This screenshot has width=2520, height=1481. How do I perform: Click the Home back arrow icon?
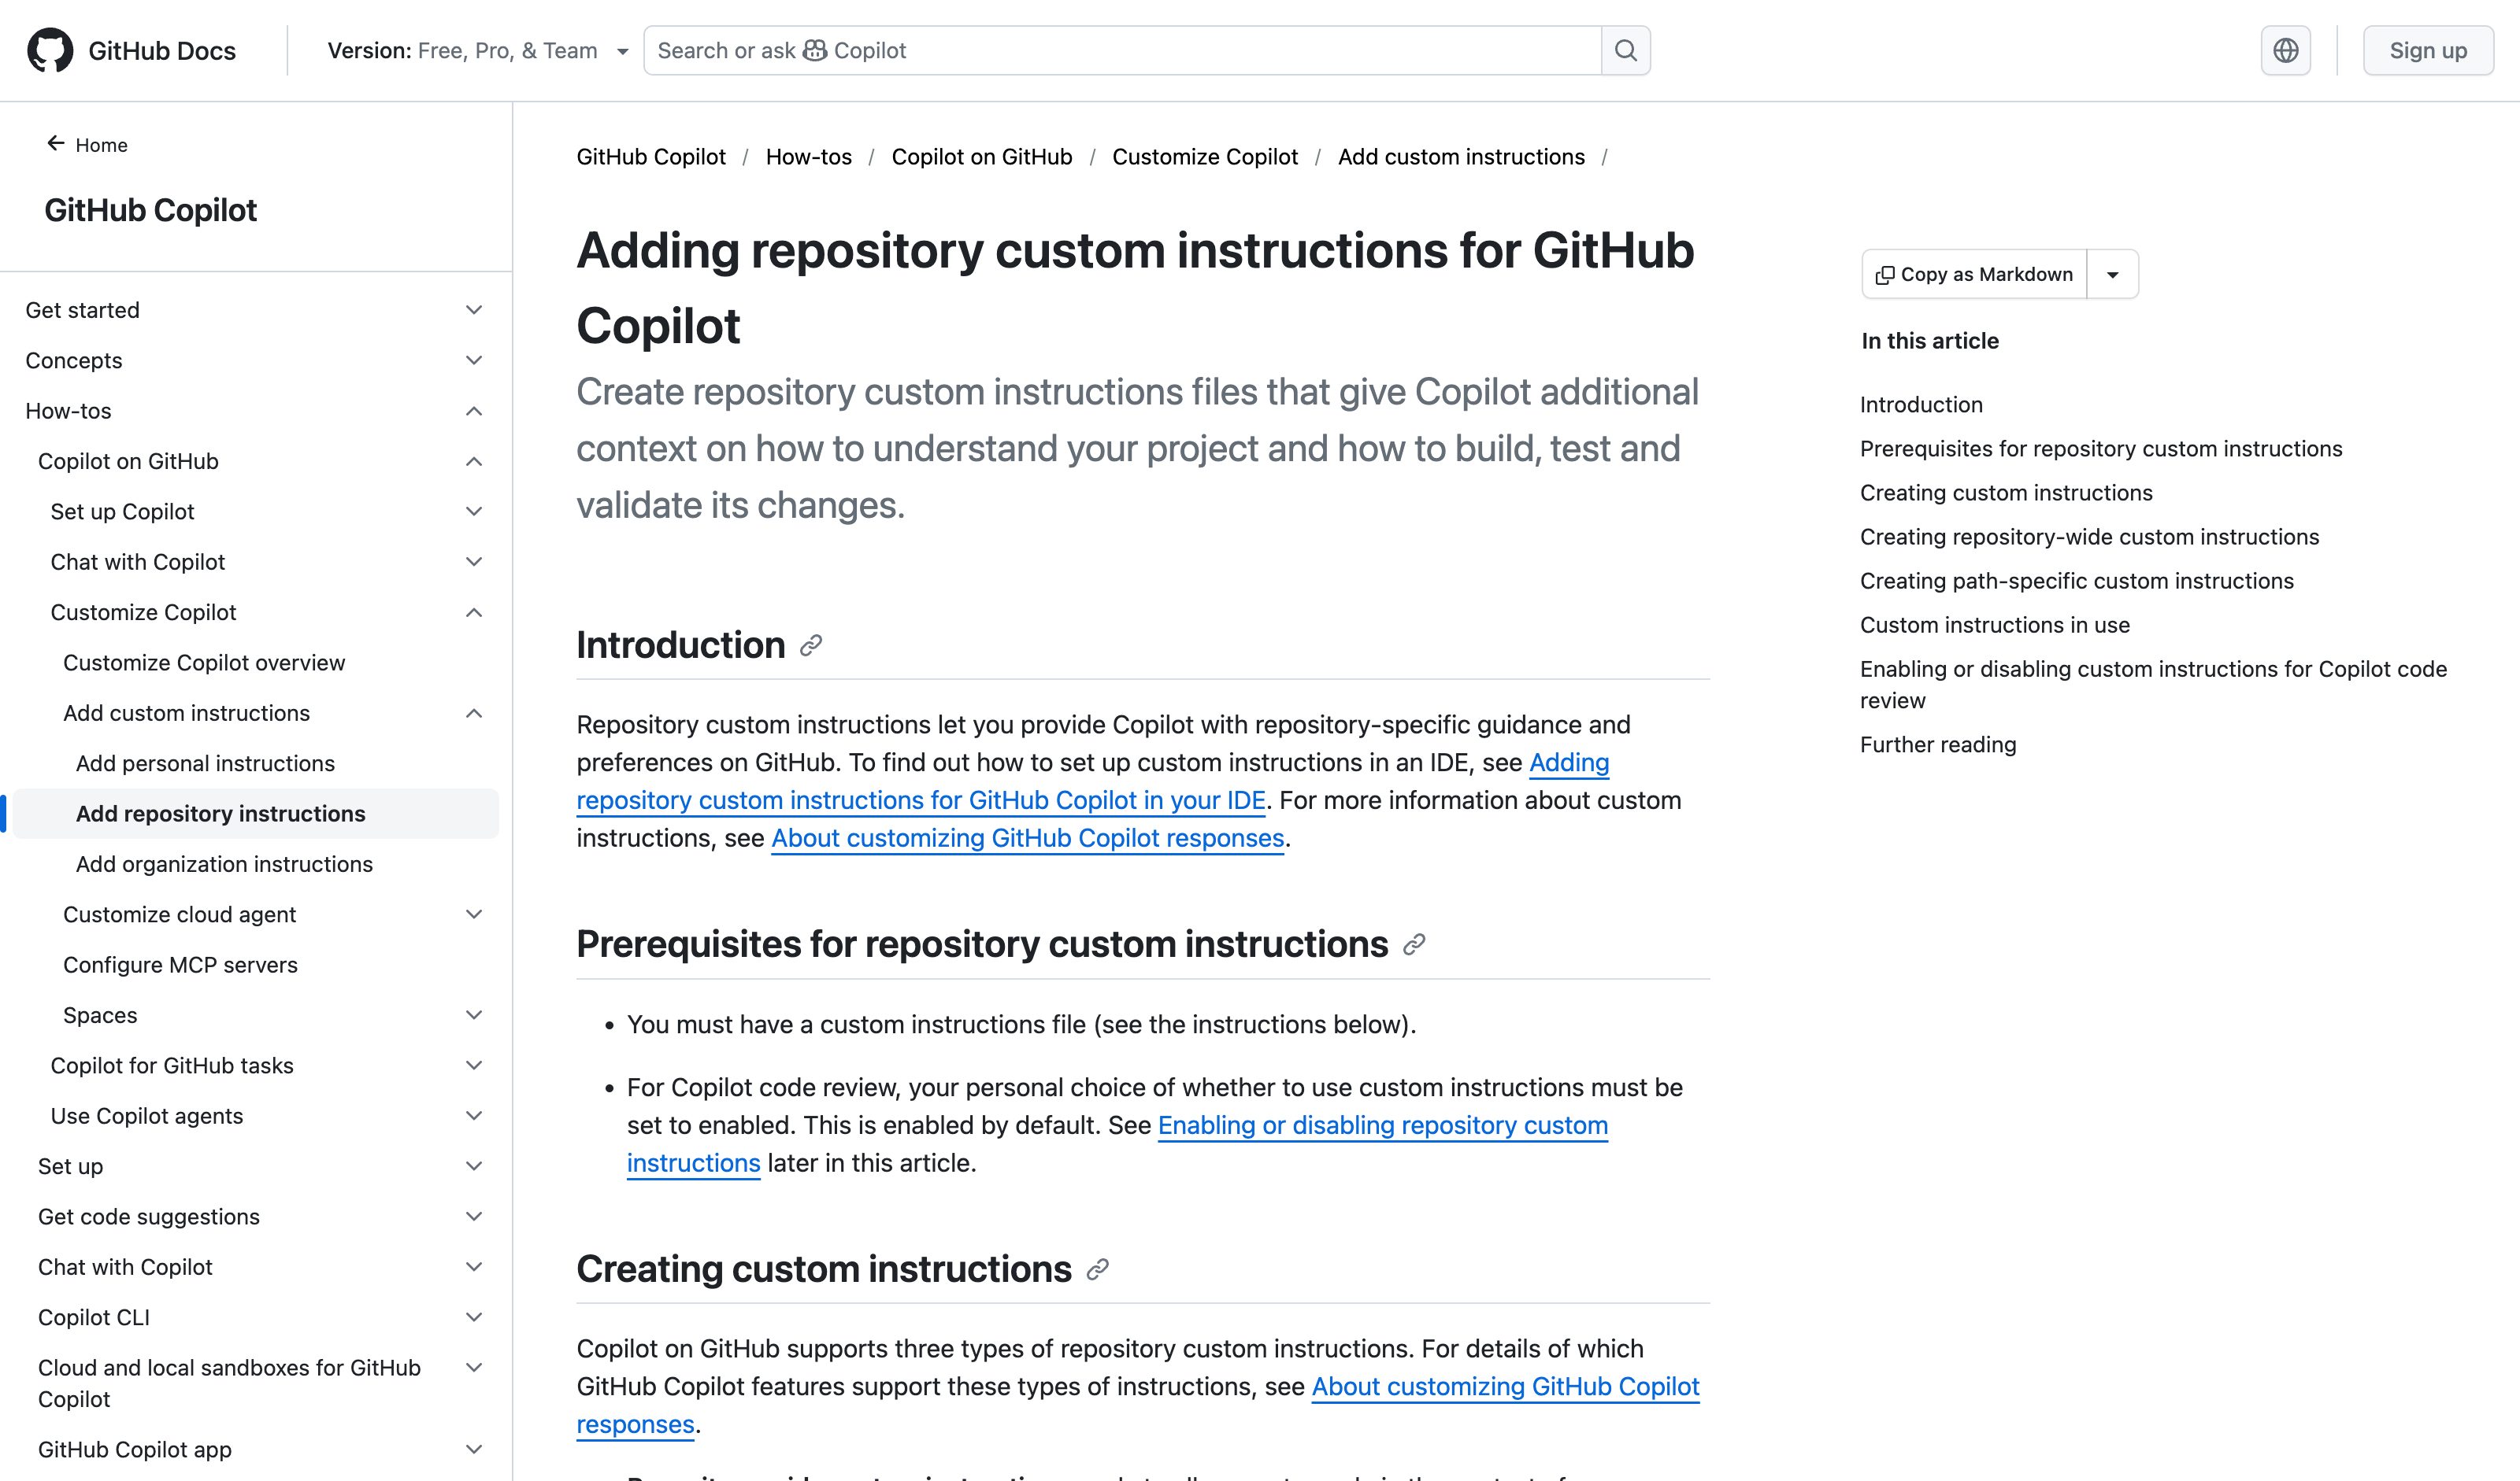(56, 144)
